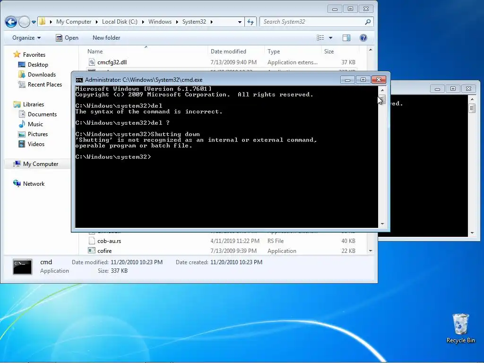Image resolution: width=484 pixels, height=363 pixels.
Task: Select My Computer in navigation pane
Action: click(36, 164)
